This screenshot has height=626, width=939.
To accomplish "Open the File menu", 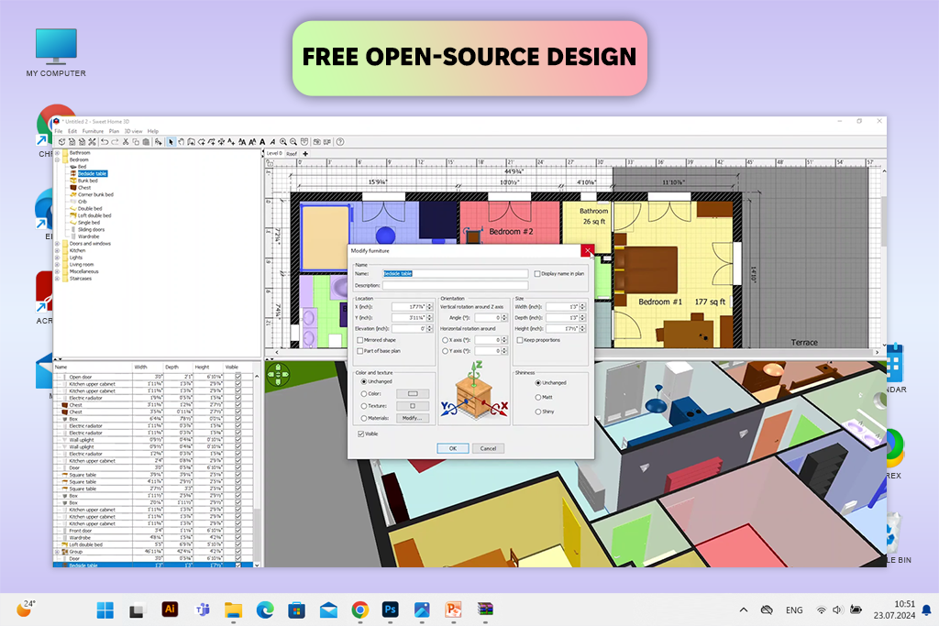I will click(x=59, y=131).
